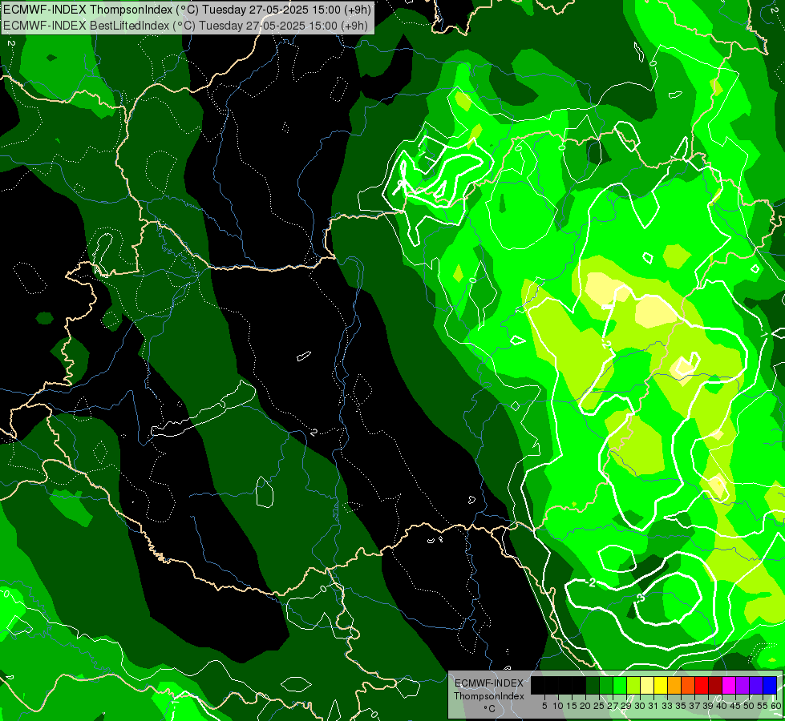Screen dimensions: 785x721
Task: Click the legend tick value 5
Action: [544, 706]
